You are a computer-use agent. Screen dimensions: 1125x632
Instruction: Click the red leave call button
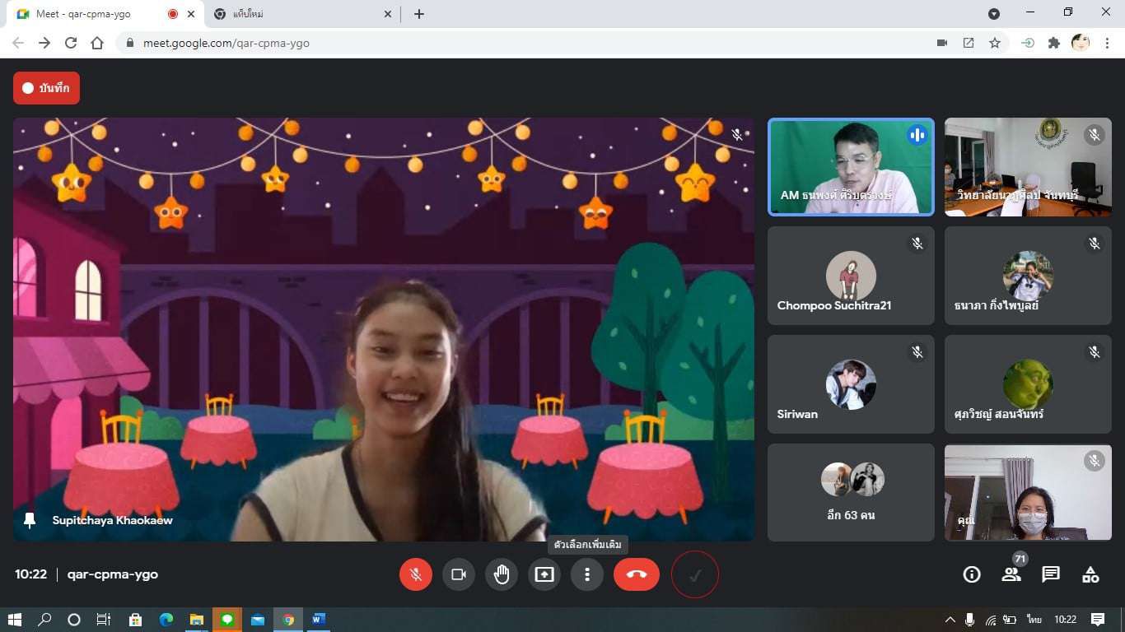(x=636, y=574)
